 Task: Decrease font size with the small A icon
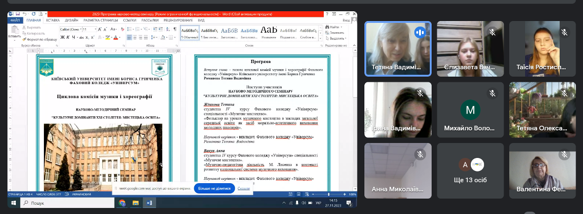tap(105, 29)
